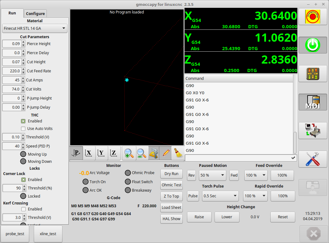The height and width of the screenshot is (243, 329).
Task: Click Fwd paused motion button
Action: pyautogui.click(x=234, y=175)
